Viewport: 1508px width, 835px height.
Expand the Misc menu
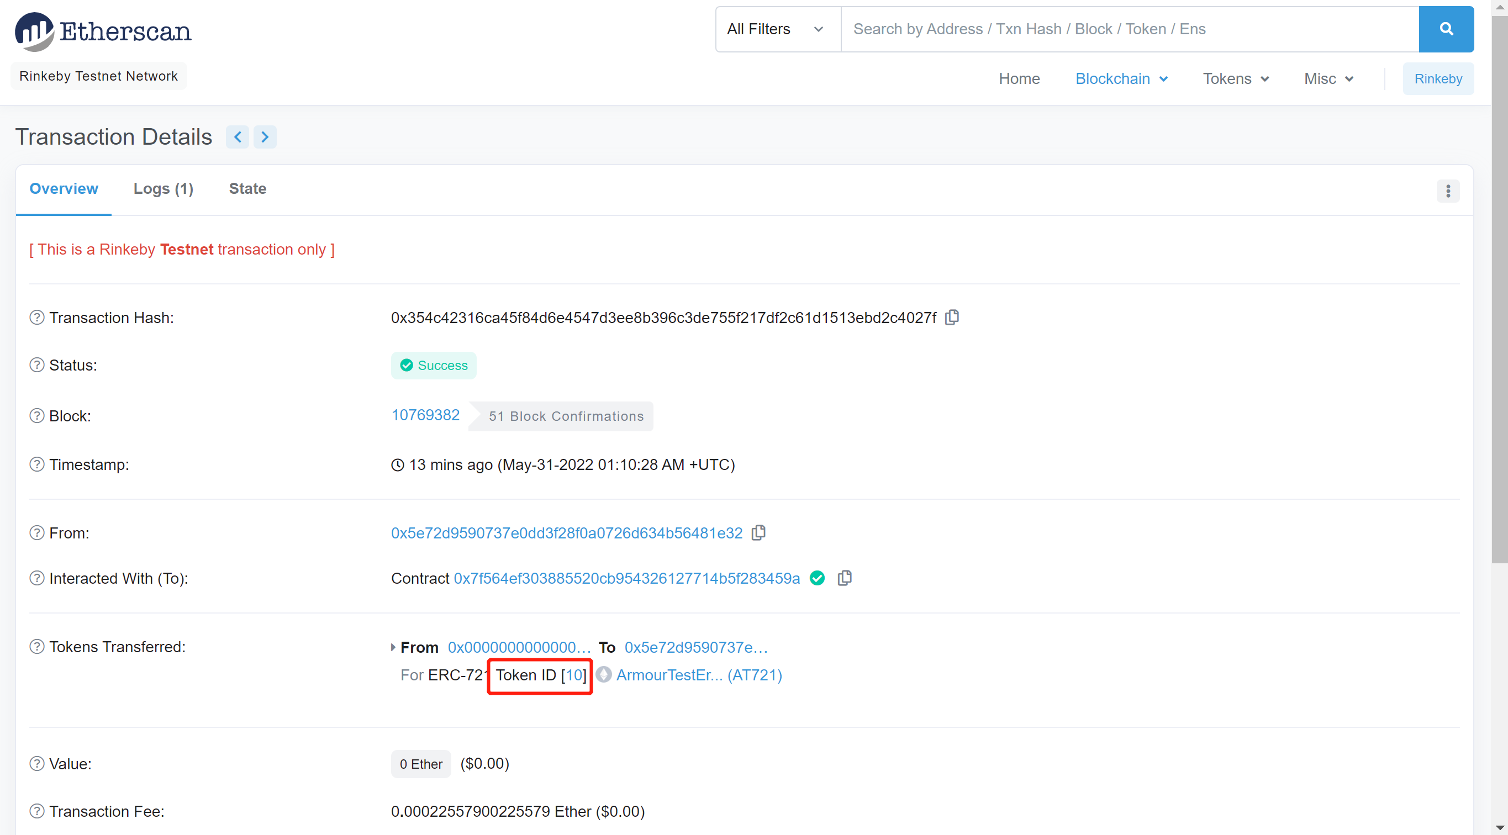[x=1329, y=78]
